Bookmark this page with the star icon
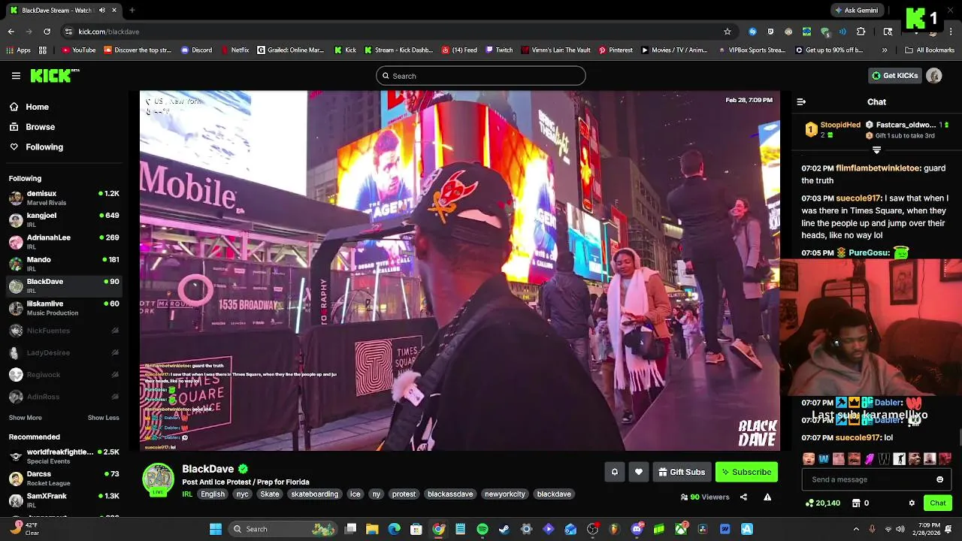962x541 pixels. pos(728,32)
